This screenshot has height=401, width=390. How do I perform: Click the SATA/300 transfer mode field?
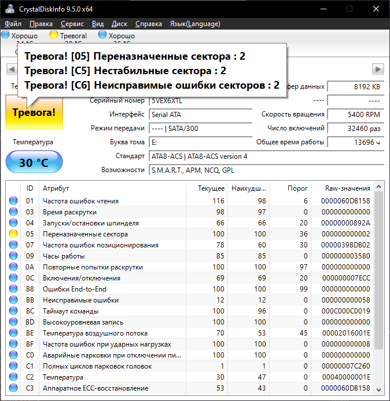[x=200, y=128]
